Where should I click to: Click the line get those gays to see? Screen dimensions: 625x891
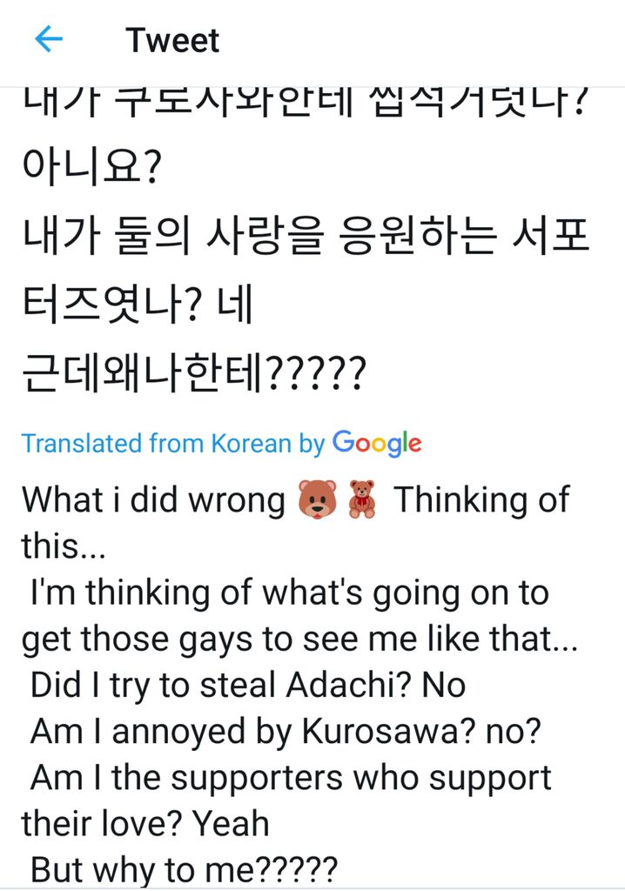coord(299,640)
